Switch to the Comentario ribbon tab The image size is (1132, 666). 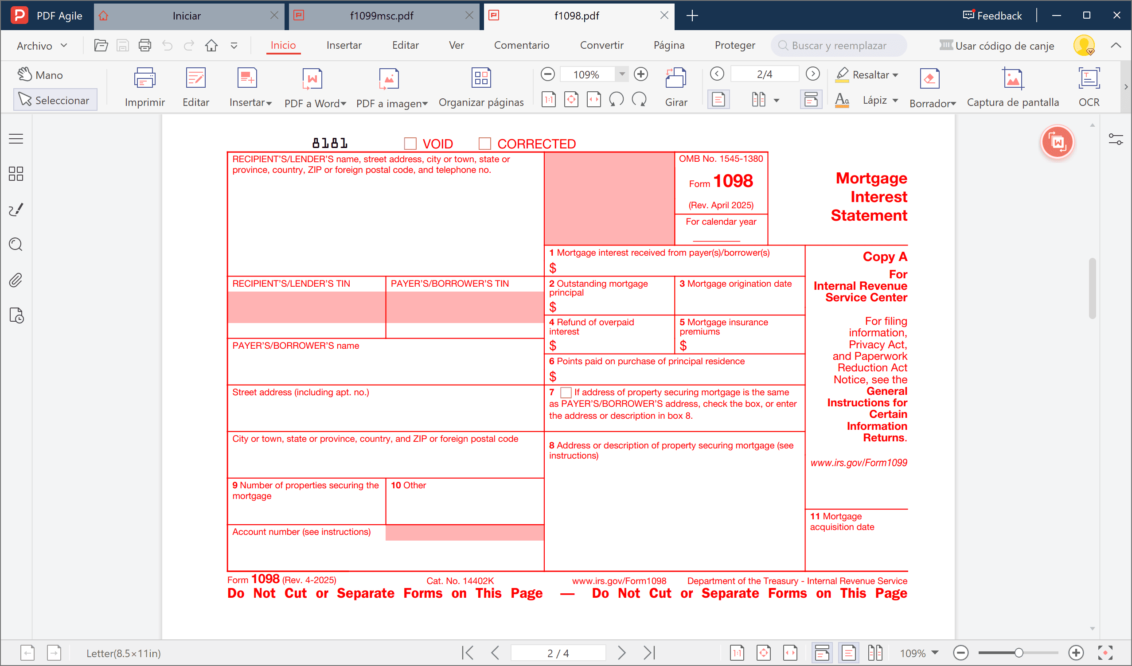[521, 45]
